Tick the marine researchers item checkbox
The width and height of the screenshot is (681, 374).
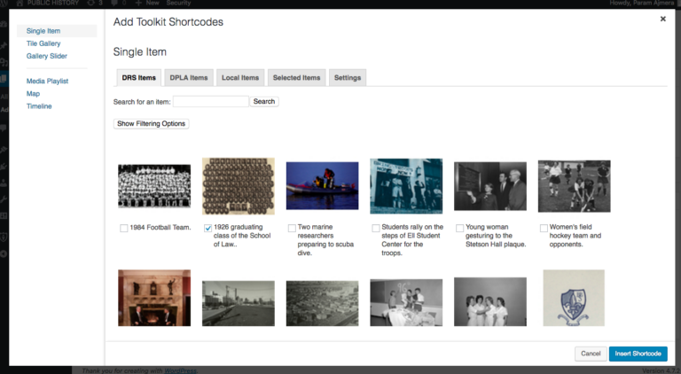click(x=292, y=229)
